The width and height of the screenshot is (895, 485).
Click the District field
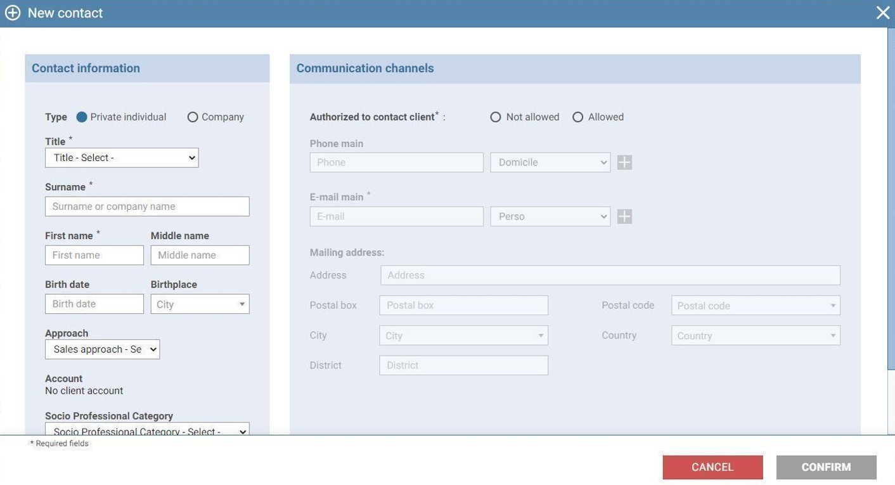pyautogui.click(x=463, y=365)
